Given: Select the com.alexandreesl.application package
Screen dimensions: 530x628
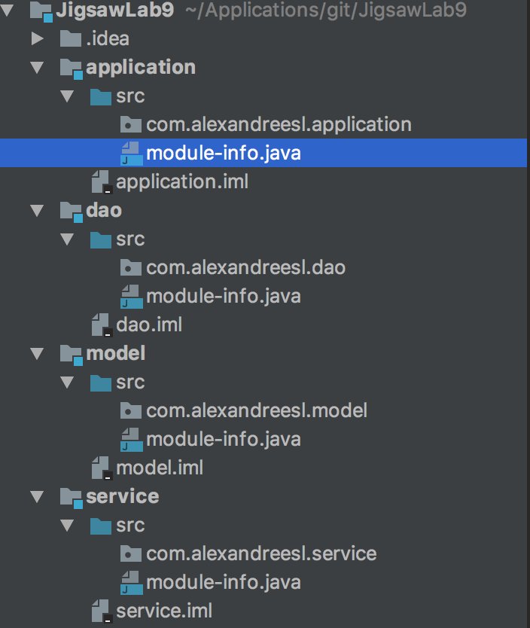Looking at the screenshot, I should tap(279, 125).
